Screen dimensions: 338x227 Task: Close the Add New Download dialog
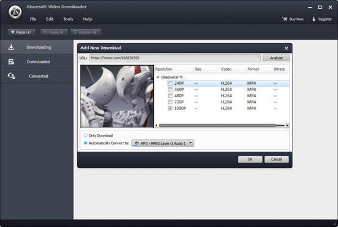(x=286, y=48)
